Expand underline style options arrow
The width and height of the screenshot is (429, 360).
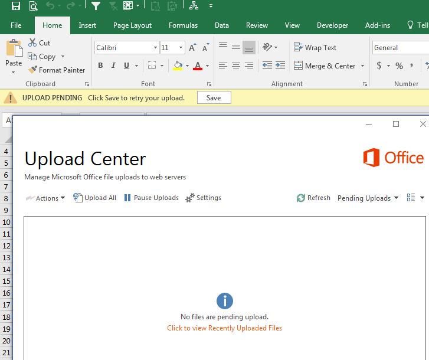(x=136, y=66)
